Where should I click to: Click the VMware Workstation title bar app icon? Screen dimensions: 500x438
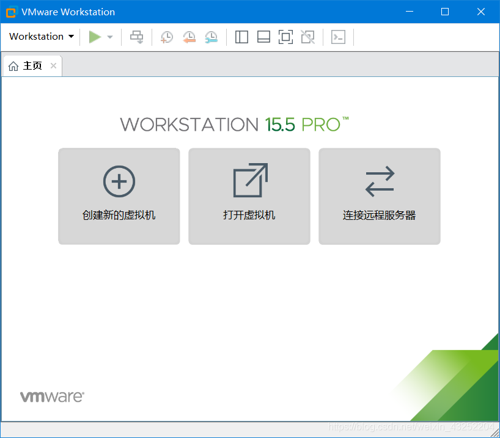(x=11, y=12)
